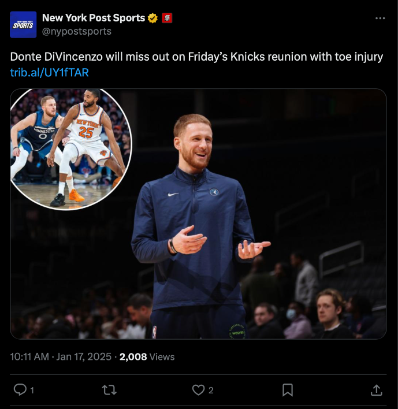Click the reply count number 1
Screen dimensions: 398x409
tap(32, 390)
